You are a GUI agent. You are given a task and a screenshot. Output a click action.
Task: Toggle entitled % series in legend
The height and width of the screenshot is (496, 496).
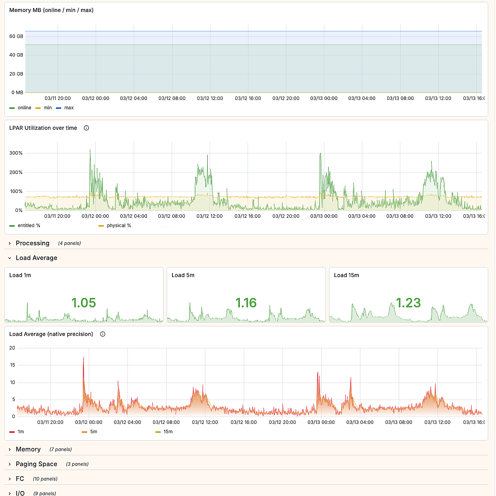29,226
